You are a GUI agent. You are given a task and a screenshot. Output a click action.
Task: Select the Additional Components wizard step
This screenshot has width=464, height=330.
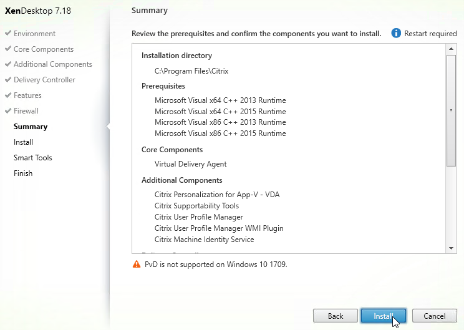point(52,64)
